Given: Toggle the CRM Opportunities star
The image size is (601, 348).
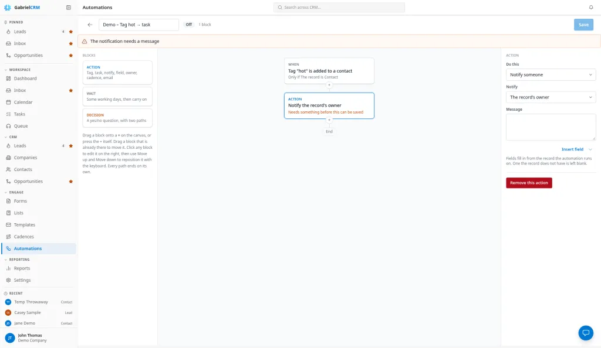Looking at the screenshot, I should pyautogui.click(x=70, y=182).
